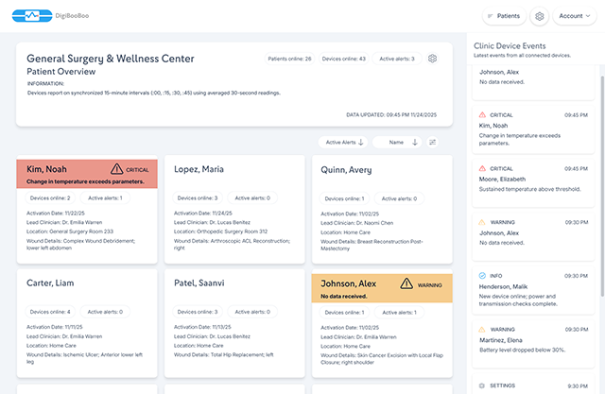Open the filter options sliders icon
The image size is (605, 394).
point(433,142)
